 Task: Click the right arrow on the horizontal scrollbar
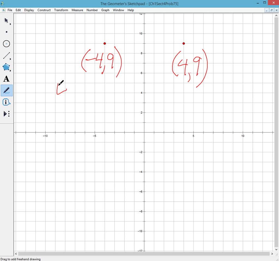coord(272,254)
